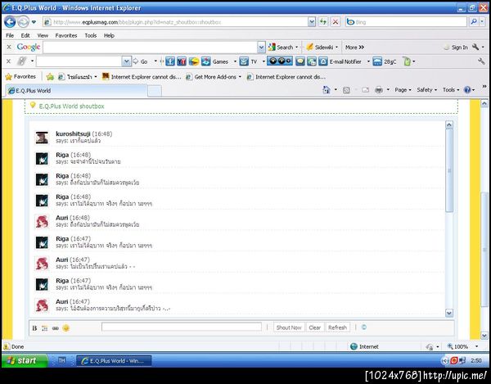Click the security lock icon in status bar
This screenshot has height=384, width=491.
pos(430,346)
